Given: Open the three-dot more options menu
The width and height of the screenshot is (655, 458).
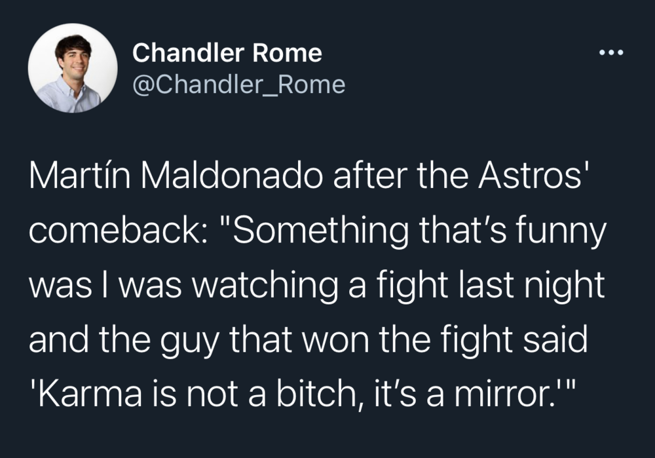Looking at the screenshot, I should (x=612, y=53).
